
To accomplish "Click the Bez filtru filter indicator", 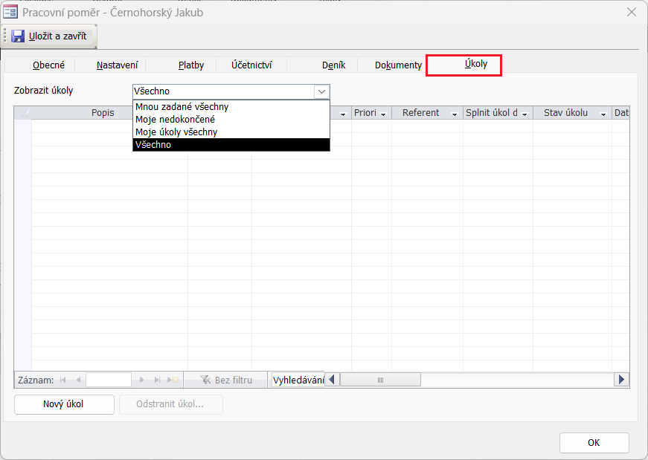I will pos(226,380).
